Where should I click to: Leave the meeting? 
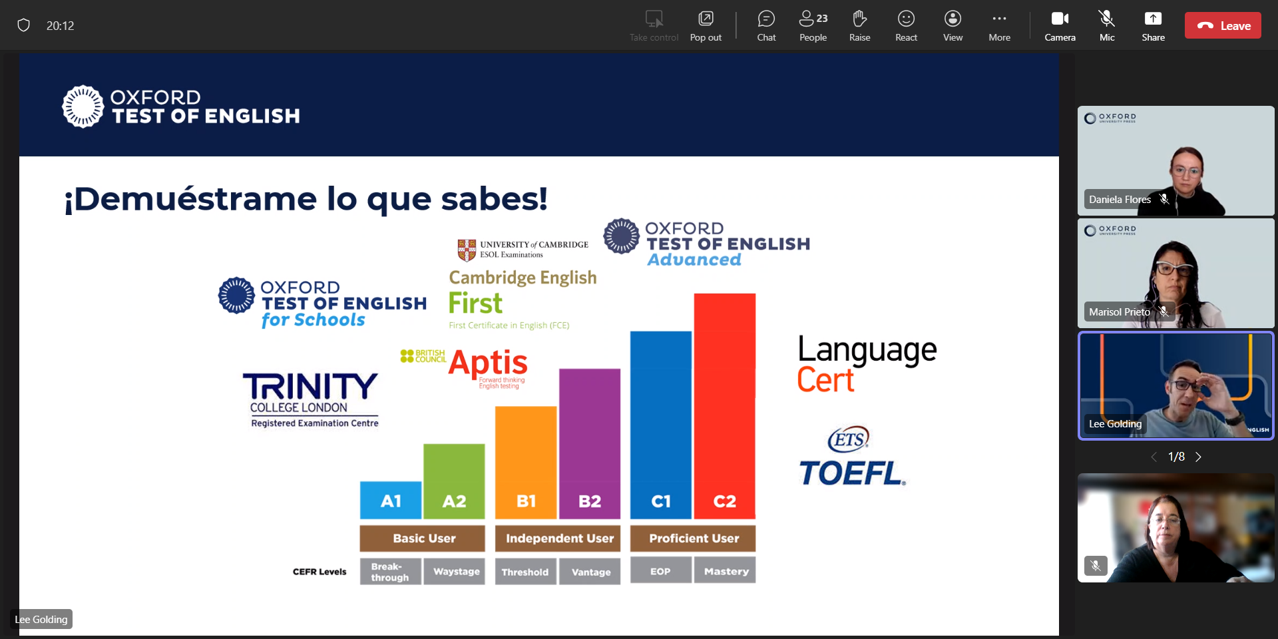point(1223,25)
